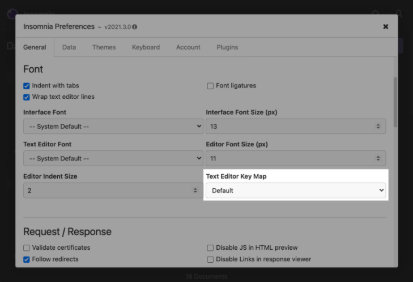Click the 18 Documents text in background

tap(206, 276)
